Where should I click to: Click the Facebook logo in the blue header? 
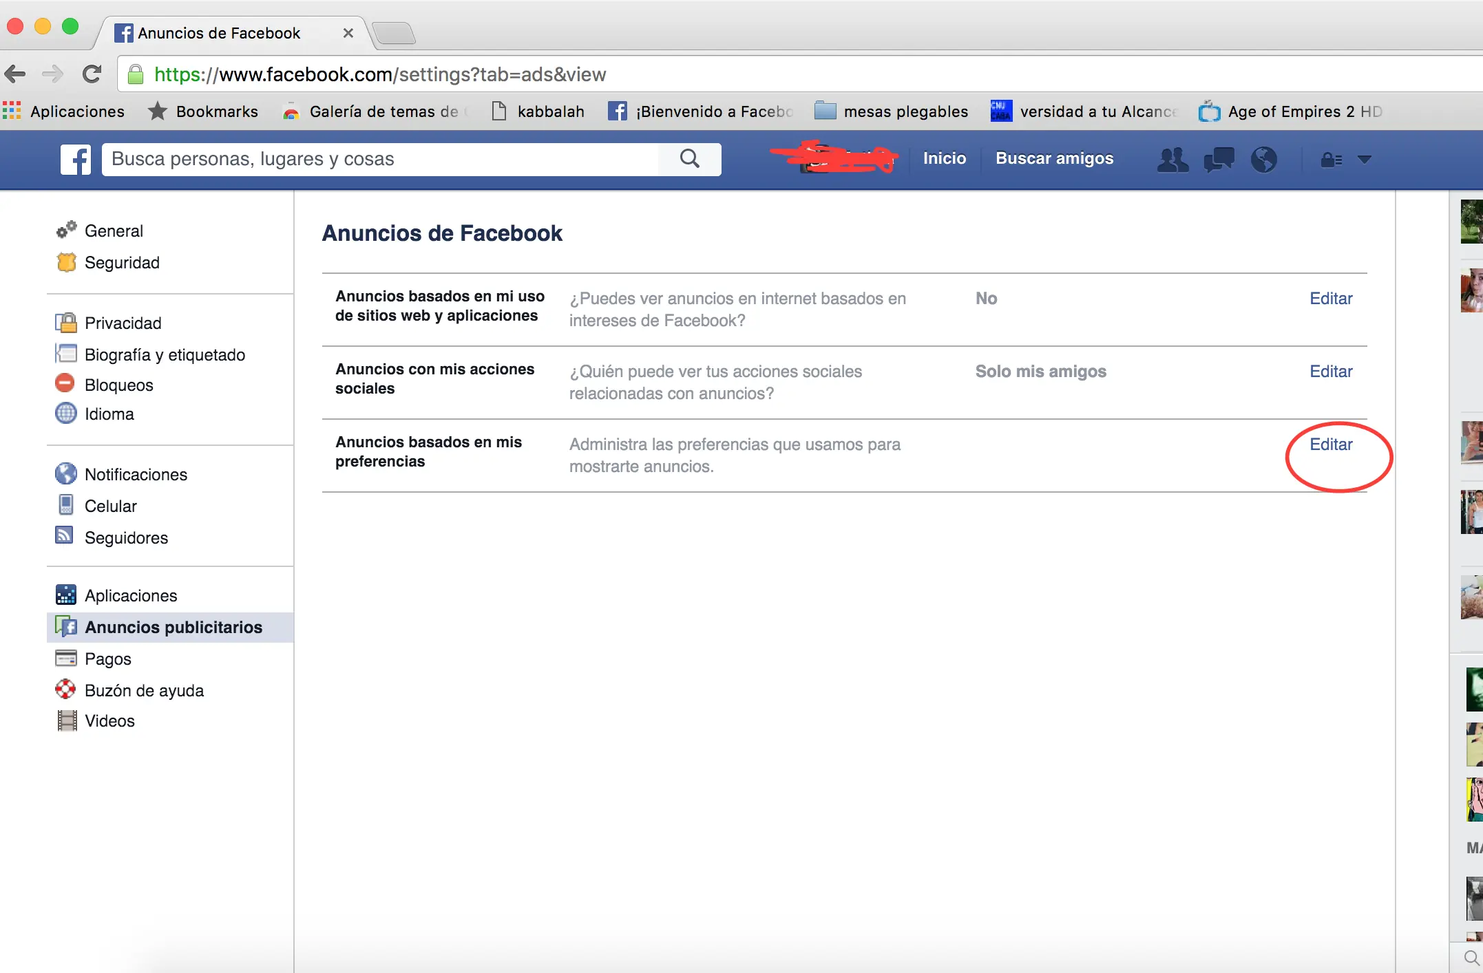tap(75, 160)
